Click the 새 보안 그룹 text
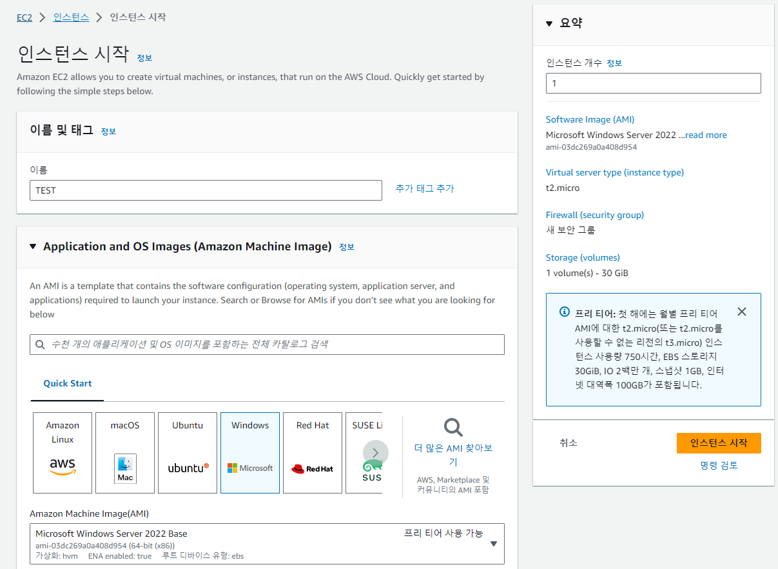Image resolution: width=778 pixels, height=569 pixels. (x=570, y=230)
